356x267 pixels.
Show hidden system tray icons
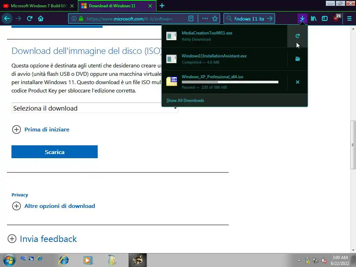pyautogui.click(x=299, y=260)
